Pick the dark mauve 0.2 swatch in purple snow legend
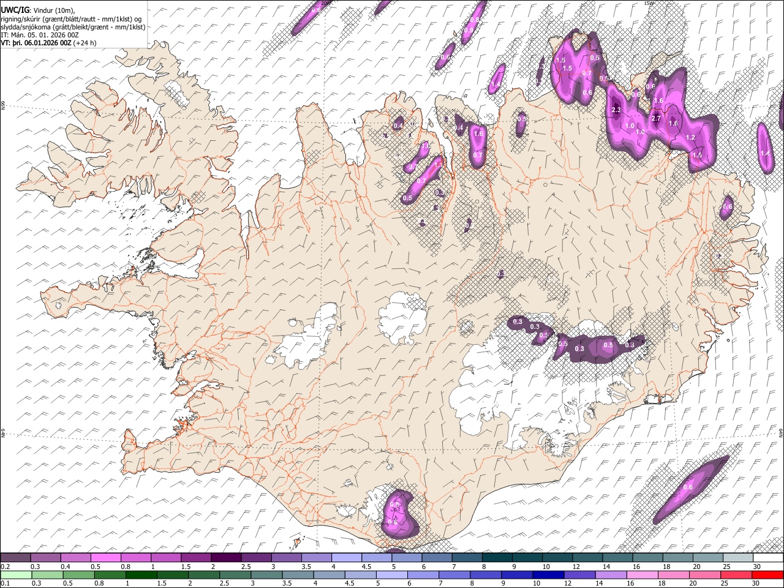Viewport: 784px width, 588px height. pyautogui.click(x=15, y=558)
